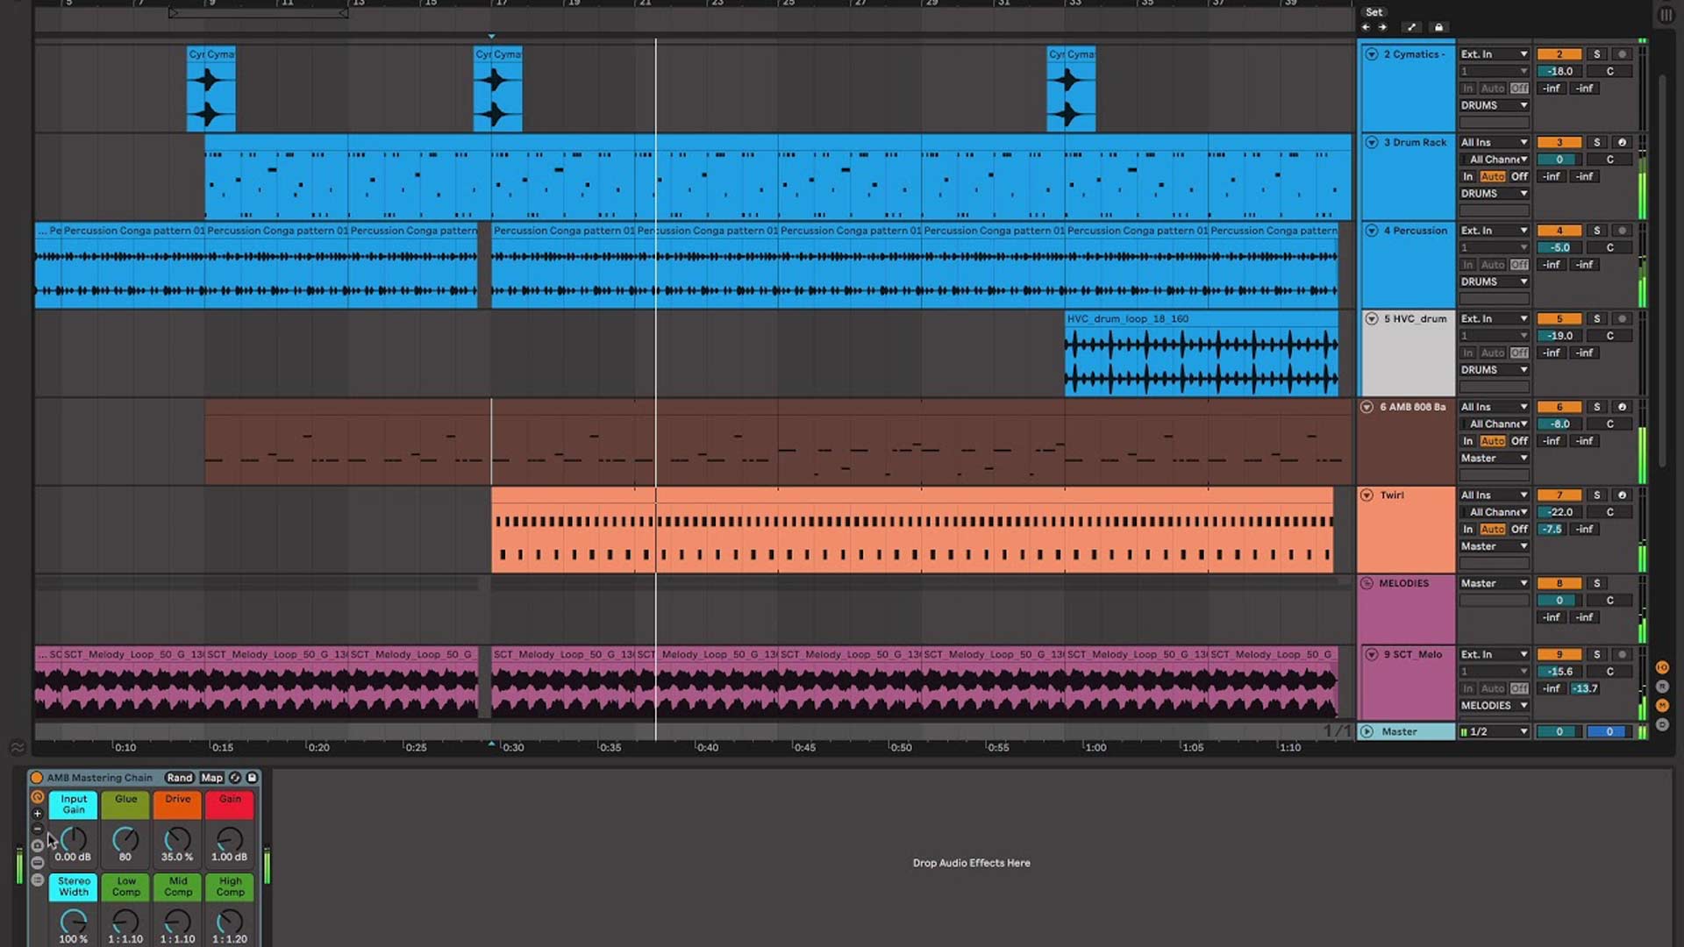Image resolution: width=1684 pixels, height=947 pixels.
Task: Click the Input Gain knob in mastering chain
Action: coord(73,839)
